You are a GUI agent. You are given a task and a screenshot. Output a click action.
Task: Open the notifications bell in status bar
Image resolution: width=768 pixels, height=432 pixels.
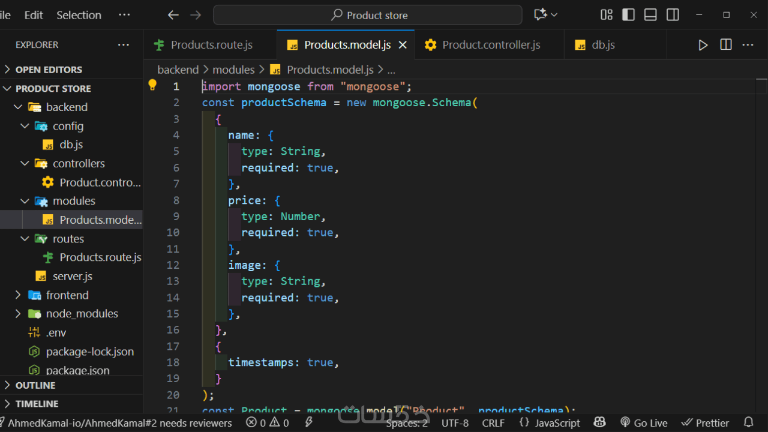(x=748, y=422)
